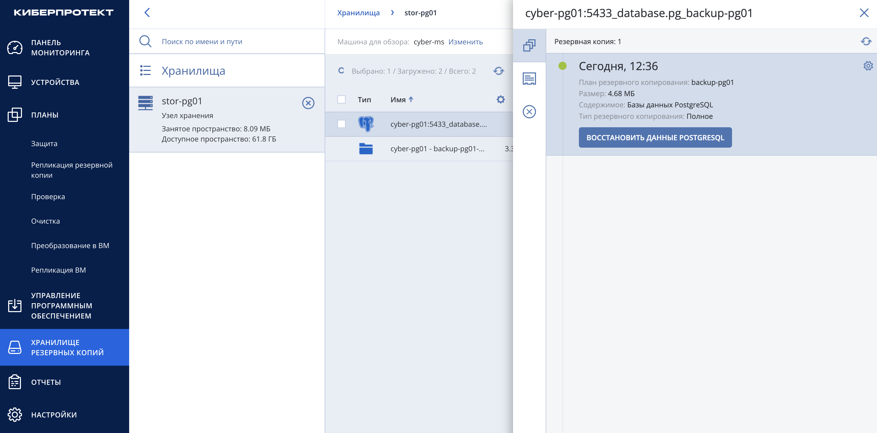Refresh the backup list in stor-pg01

(x=499, y=71)
